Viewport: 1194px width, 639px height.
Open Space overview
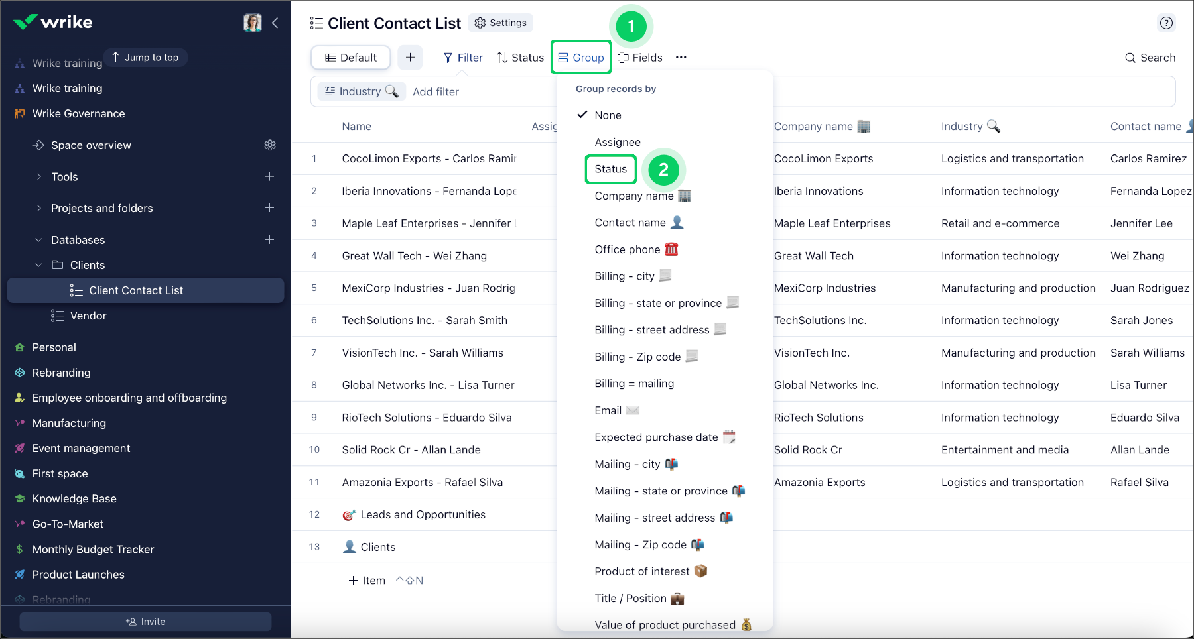91,145
